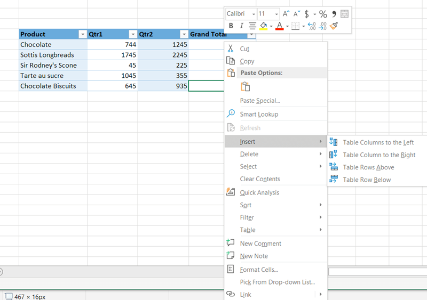The width and height of the screenshot is (427, 300).
Task: Expand the Select submenu
Action: pos(275,166)
